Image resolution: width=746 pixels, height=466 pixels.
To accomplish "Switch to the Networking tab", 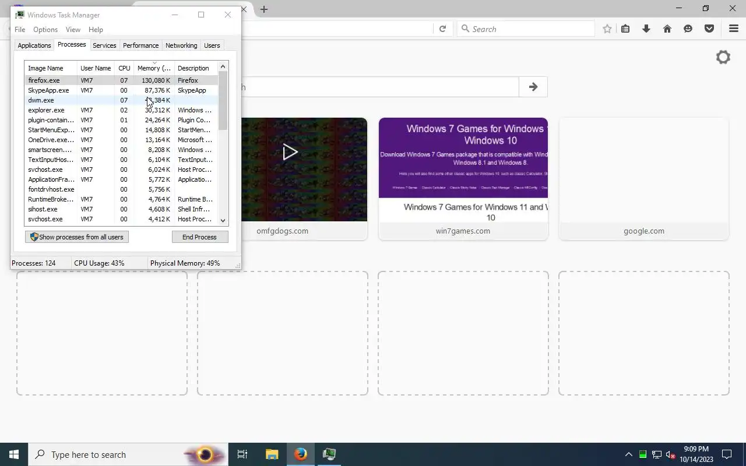I will pyautogui.click(x=181, y=45).
